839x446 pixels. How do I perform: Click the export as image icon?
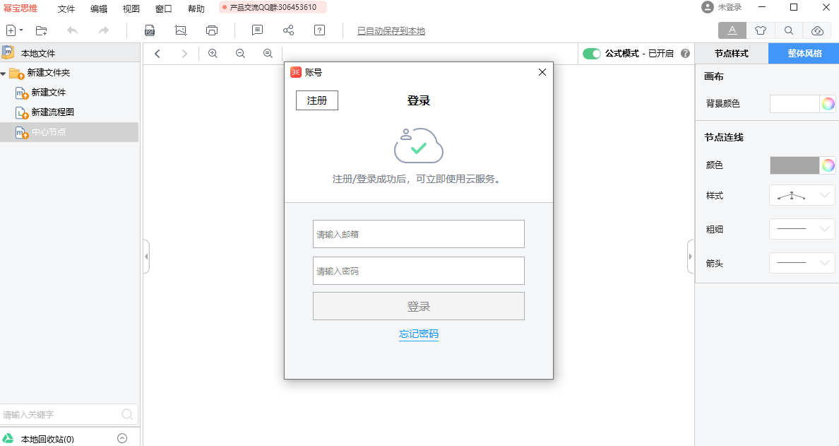tap(181, 30)
